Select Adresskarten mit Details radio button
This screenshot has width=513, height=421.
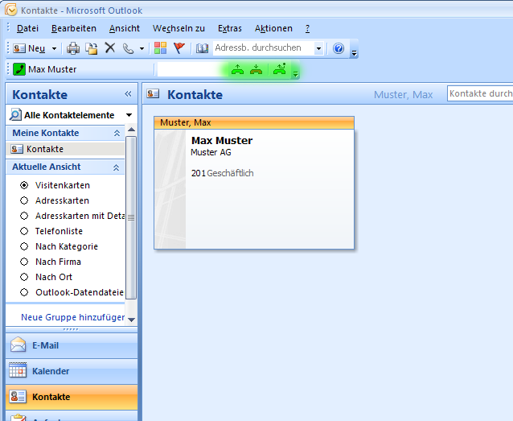pyautogui.click(x=24, y=216)
